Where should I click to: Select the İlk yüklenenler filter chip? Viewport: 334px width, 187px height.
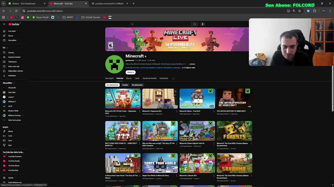137,85
